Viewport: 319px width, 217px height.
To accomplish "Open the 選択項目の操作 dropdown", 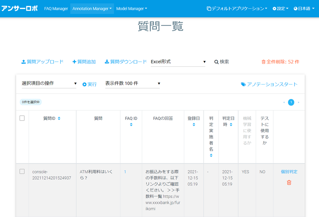I will tap(49, 83).
